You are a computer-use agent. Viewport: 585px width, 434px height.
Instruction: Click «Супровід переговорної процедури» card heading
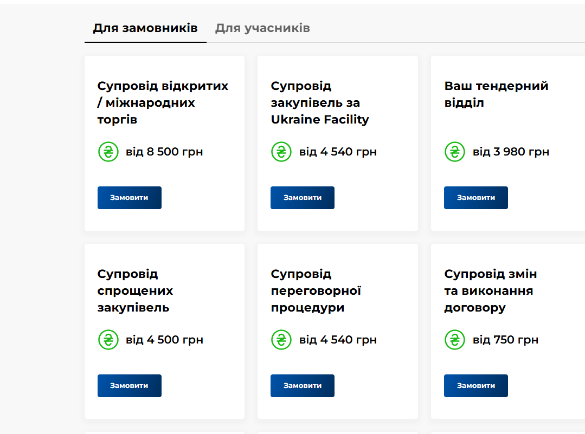point(316,291)
